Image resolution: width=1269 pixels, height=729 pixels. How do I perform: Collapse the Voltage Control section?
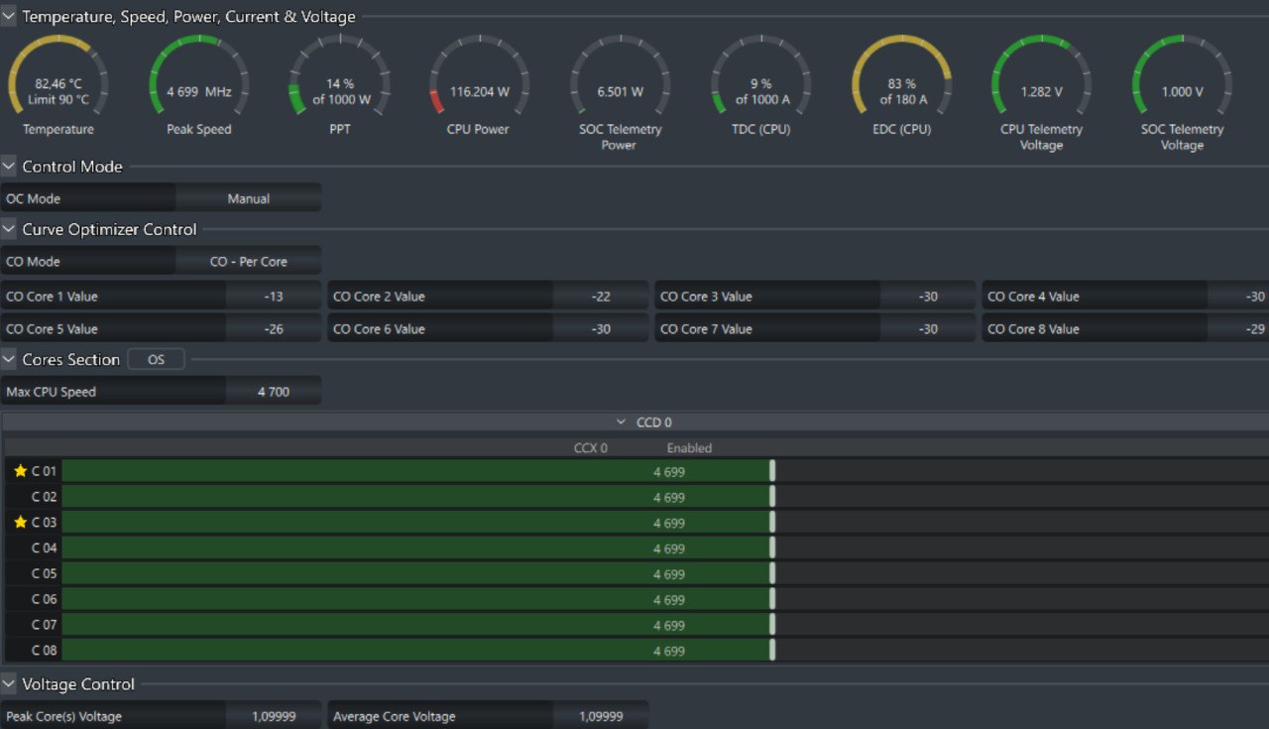9,684
